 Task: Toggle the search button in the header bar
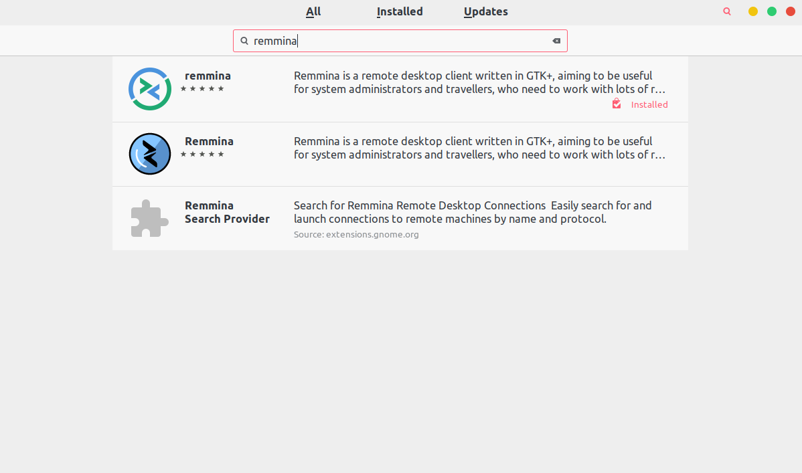tap(727, 11)
